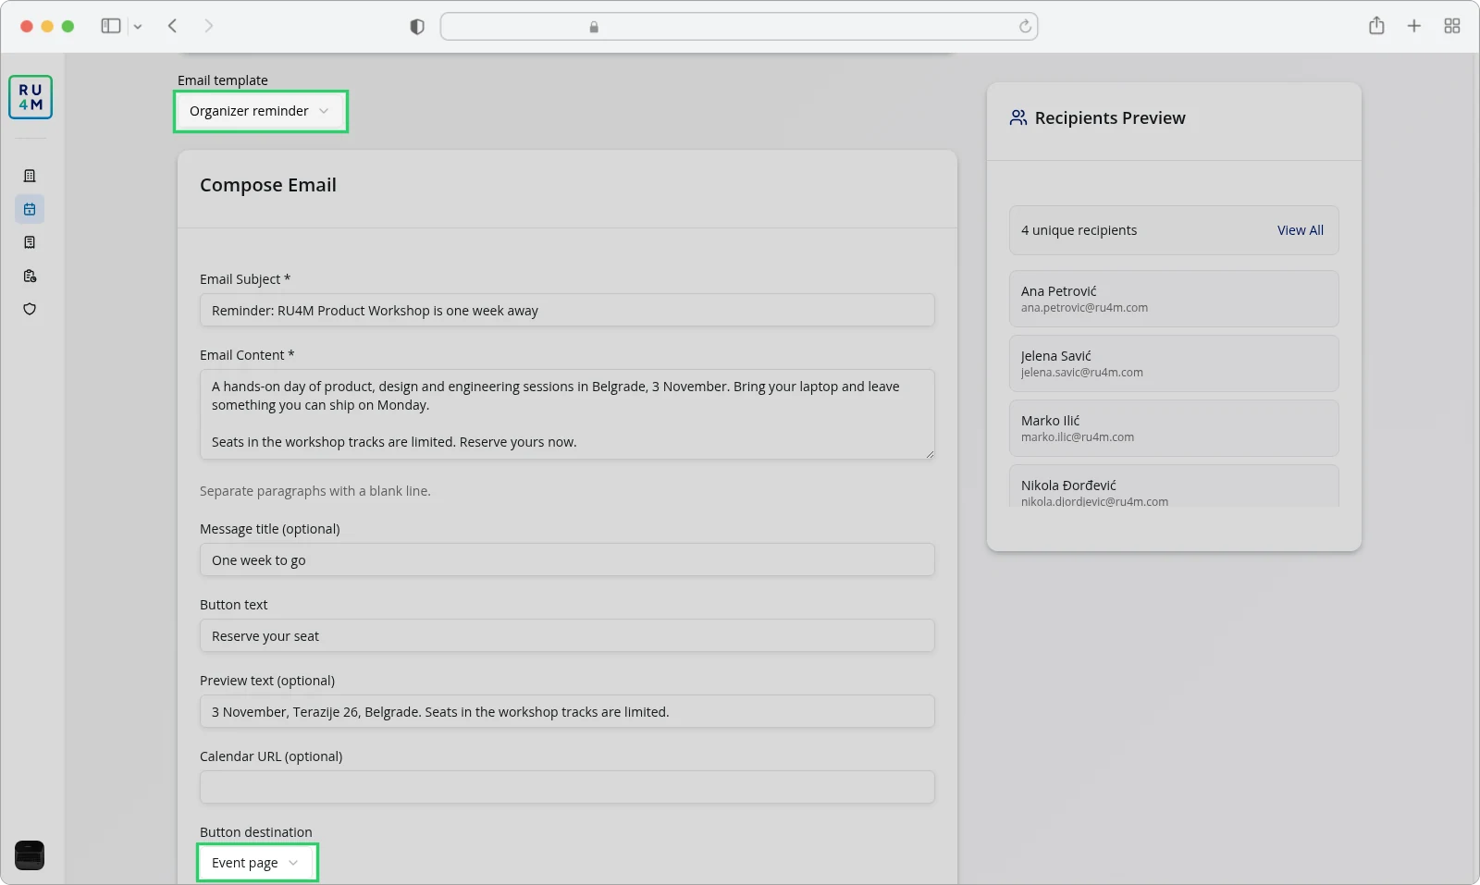1480x885 pixels.
Task: Click the empty Calendar URL field
Action: 567,787
